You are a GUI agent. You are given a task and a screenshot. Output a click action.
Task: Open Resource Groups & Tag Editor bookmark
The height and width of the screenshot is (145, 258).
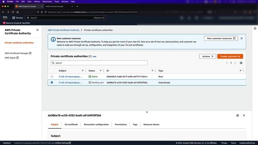(x=17, y=23)
